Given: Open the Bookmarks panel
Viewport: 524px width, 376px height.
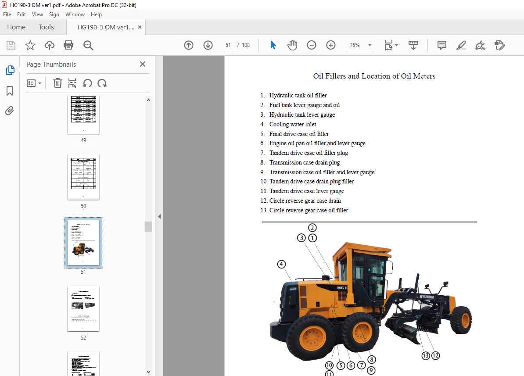Looking at the screenshot, I should pyautogui.click(x=10, y=90).
